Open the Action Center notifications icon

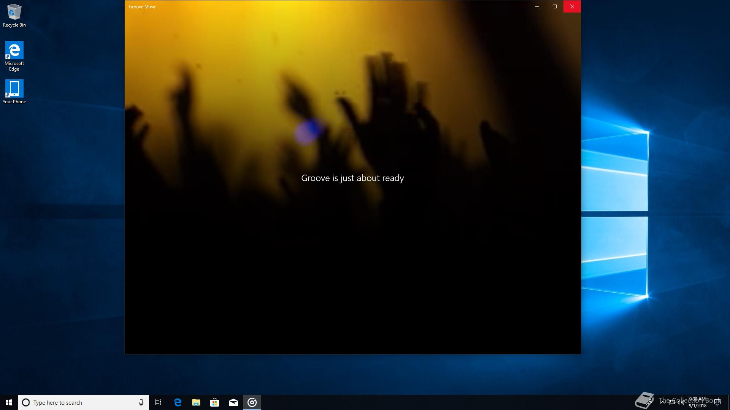coord(717,402)
